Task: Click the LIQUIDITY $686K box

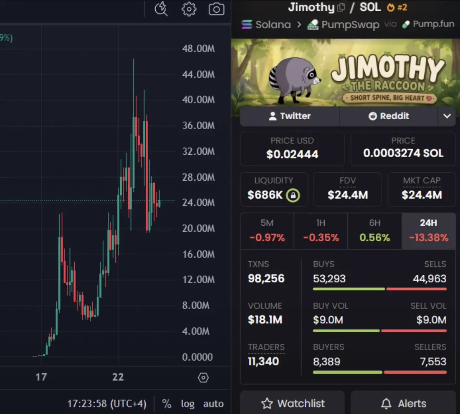Action: [274, 190]
